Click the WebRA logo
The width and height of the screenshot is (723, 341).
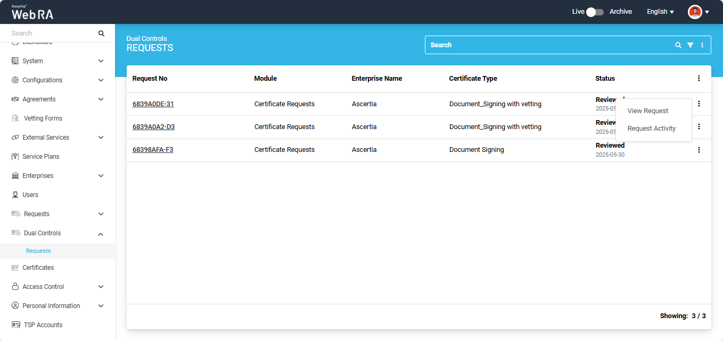coord(32,12)
